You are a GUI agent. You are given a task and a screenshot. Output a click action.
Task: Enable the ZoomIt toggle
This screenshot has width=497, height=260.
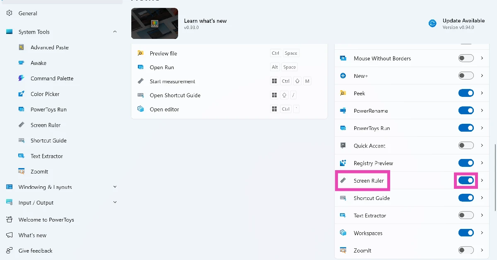466,250
